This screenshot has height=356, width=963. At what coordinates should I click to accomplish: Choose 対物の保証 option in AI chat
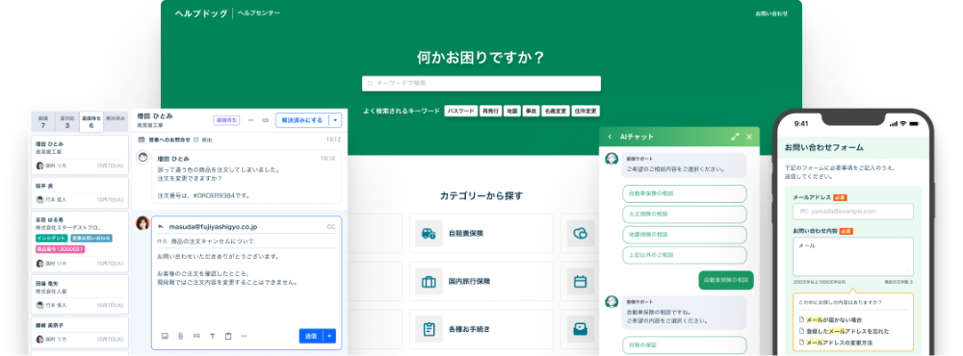click(684, 345)
